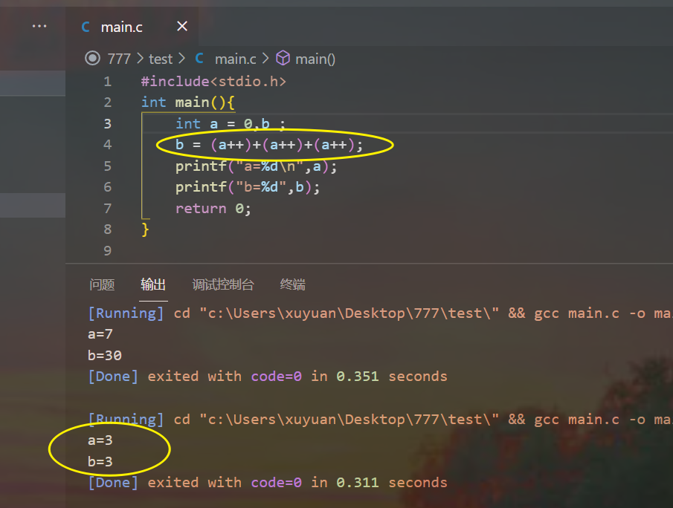Open the three-dots sidebar menu
Image resolution: width=673 pixels, height=508 pixels.
tap(39, 26)
